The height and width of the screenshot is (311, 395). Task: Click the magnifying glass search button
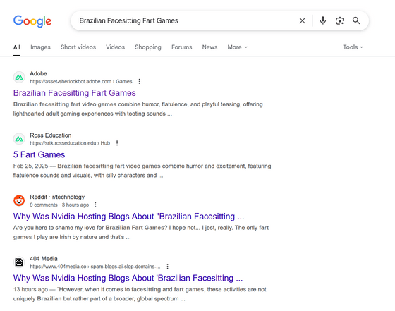coord(356,20)
